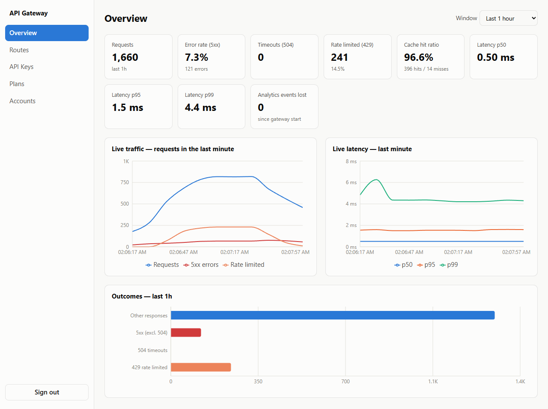Click the Cache hit ratio 96.6% value
The height and width of the screenshot is (409, 548).
(419, 57)
